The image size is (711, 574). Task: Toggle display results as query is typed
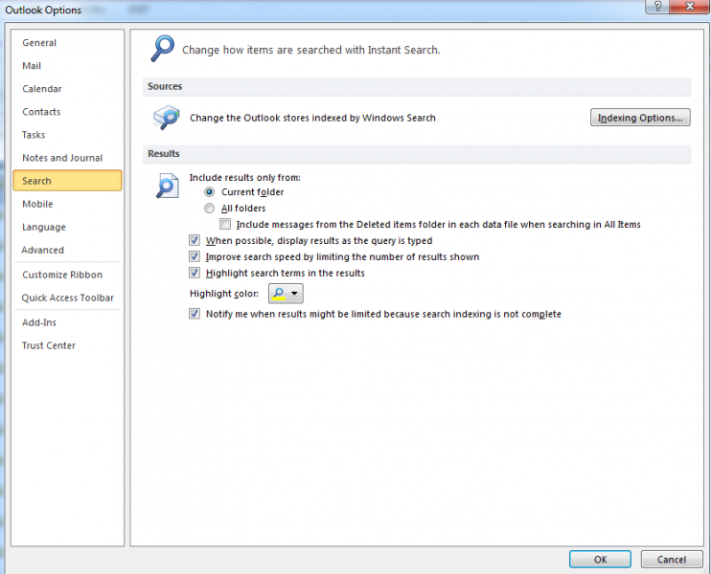195,241
